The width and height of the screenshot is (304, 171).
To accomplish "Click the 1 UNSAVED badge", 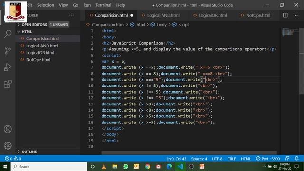I will tap(59, 25).
